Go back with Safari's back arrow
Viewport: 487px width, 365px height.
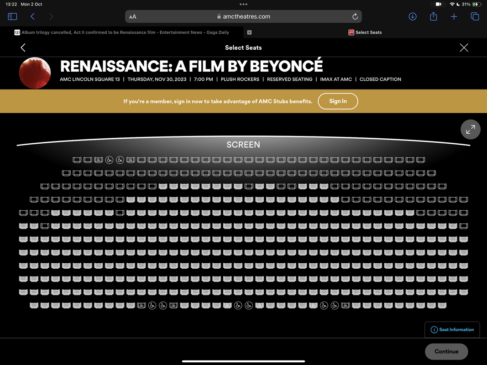point(32,16)
